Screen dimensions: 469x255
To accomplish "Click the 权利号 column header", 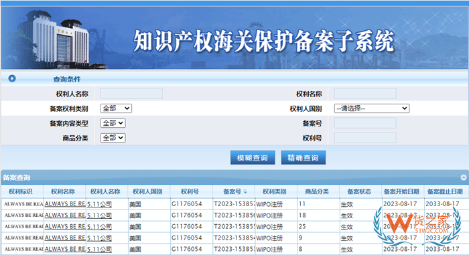I will click(190, 191).
